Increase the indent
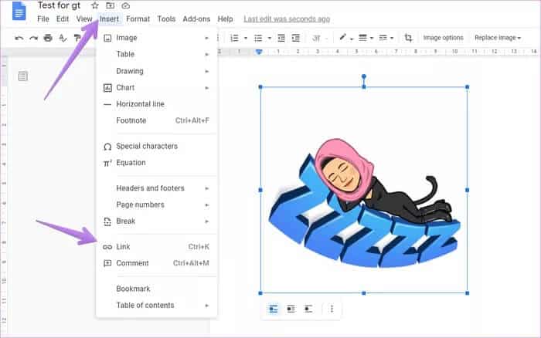 296,38
